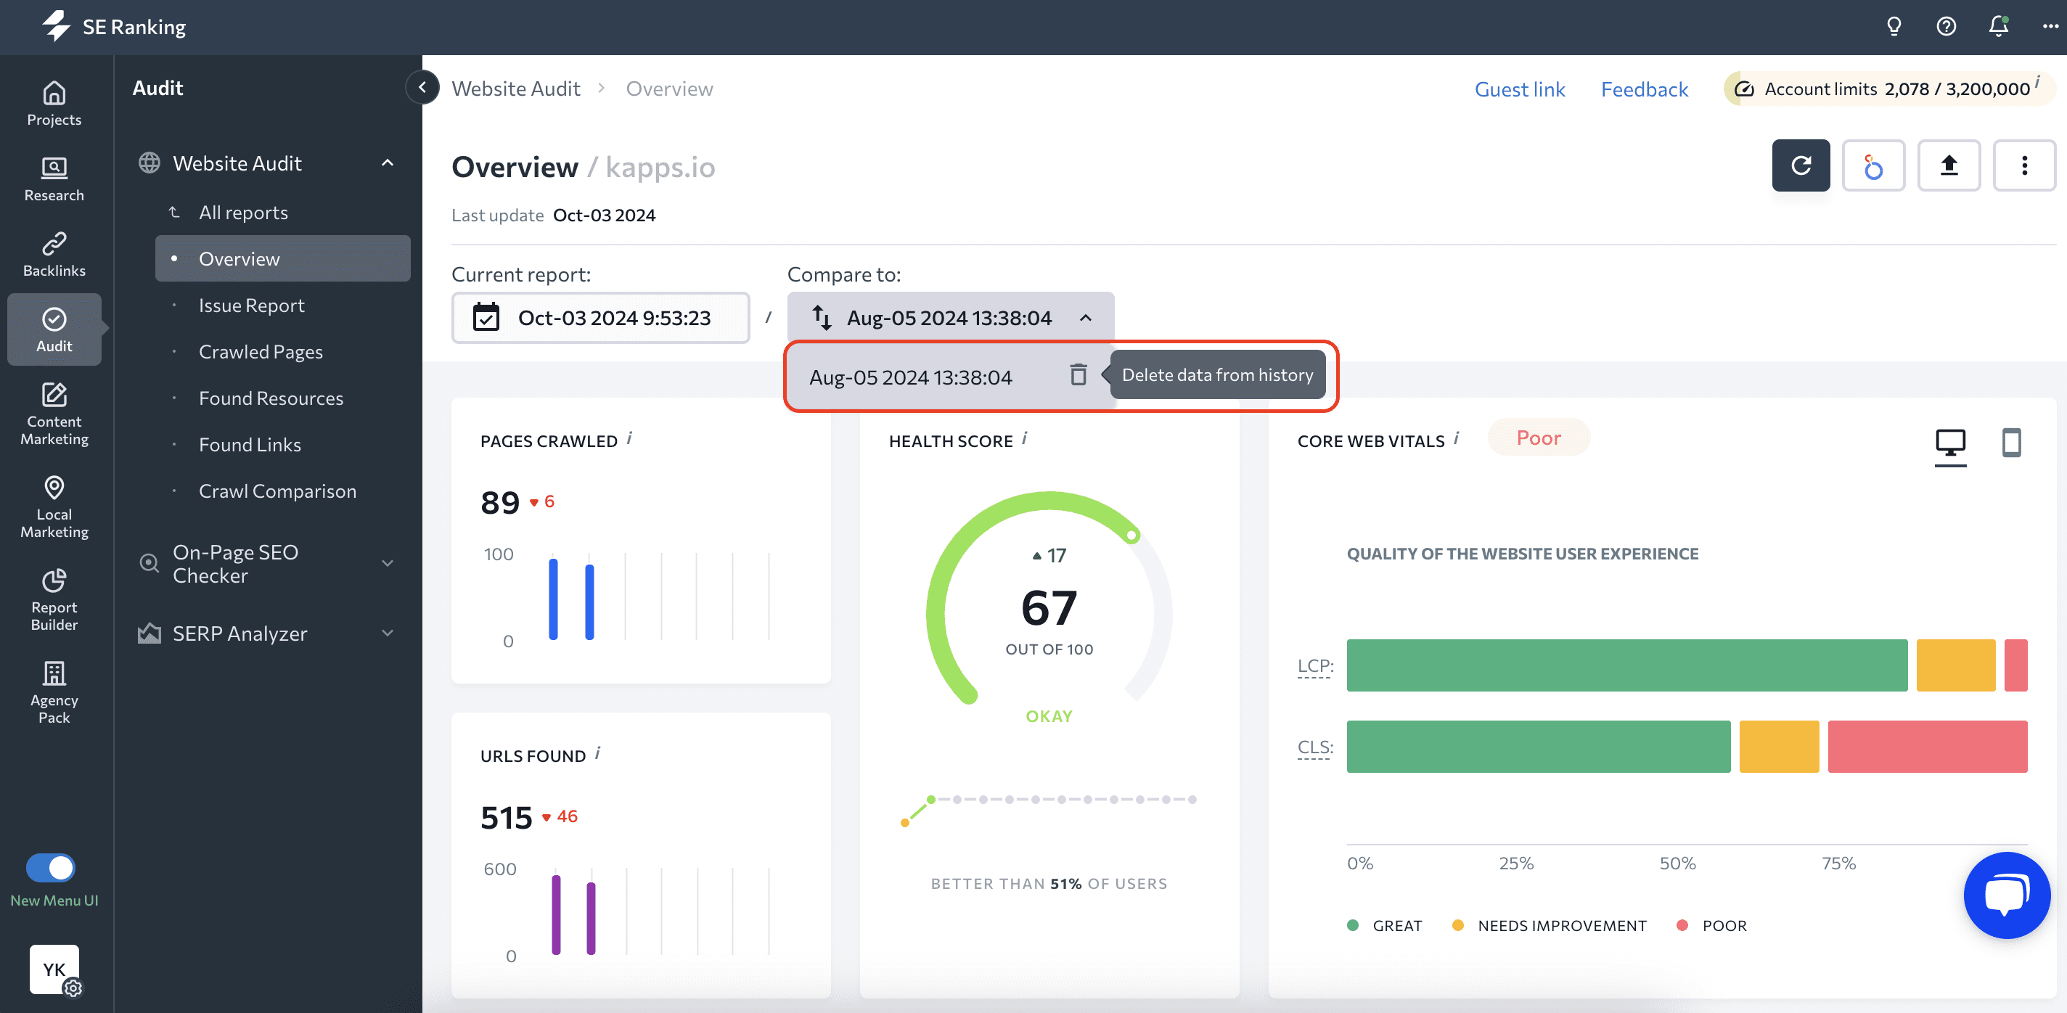This screenshot has height=1013, width=2067.
Task: Click the SE Ranking logo
Action: pos(113,26)
